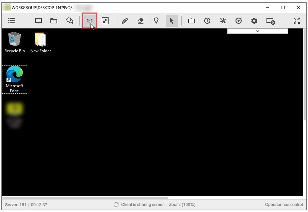Image resolution: width=308 pixels, height=212 pixels.
Task: Enable the selection cursor mode
Action: coord(172,21)
